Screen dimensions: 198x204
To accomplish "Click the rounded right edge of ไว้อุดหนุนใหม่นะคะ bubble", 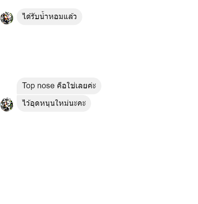I will (x=88, y=103).
